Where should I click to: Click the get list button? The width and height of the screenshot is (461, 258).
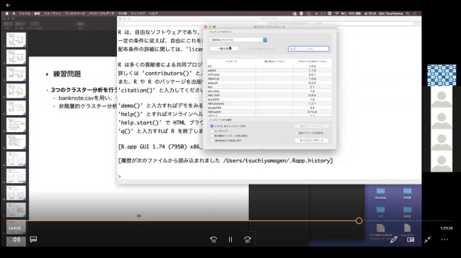(224, 49)
